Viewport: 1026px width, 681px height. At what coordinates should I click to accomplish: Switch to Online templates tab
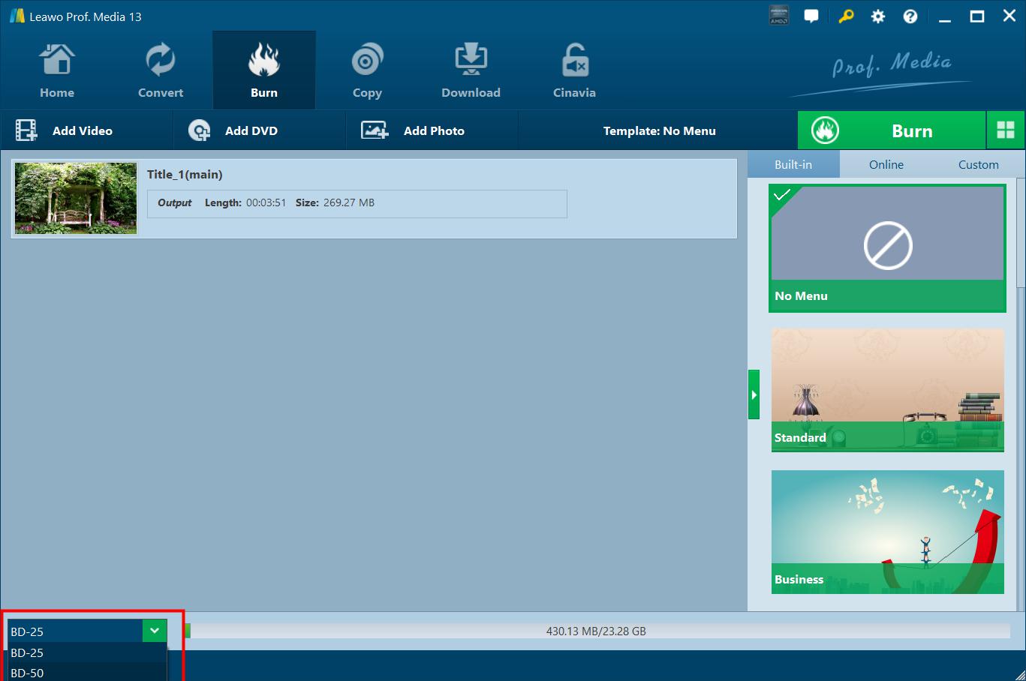(886, 164)
